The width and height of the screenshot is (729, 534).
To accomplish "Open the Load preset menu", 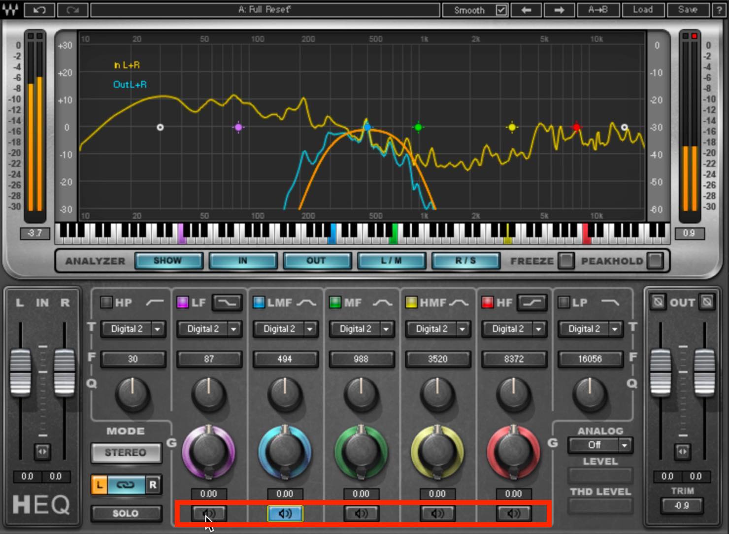I will (x=642, y=10).
